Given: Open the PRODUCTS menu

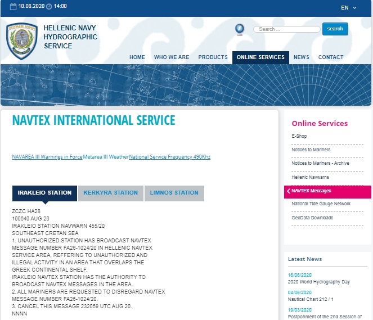Looking at the screenshot, I should [x=213, y=57].
